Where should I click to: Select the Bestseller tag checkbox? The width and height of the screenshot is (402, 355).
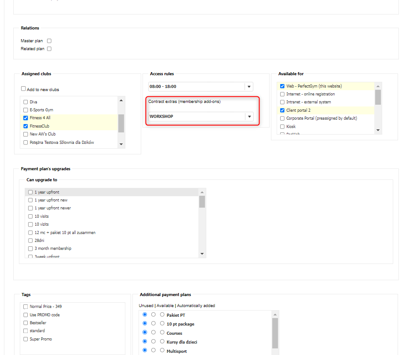click(26, 323)
